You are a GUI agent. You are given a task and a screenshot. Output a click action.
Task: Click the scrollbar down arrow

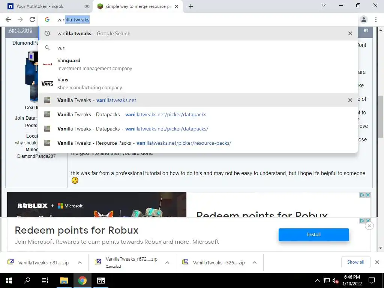coord(381,248)
